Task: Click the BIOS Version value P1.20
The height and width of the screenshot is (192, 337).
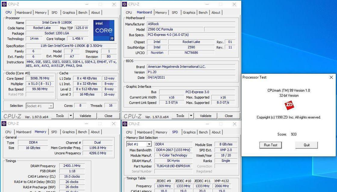Action: (191, 72)
